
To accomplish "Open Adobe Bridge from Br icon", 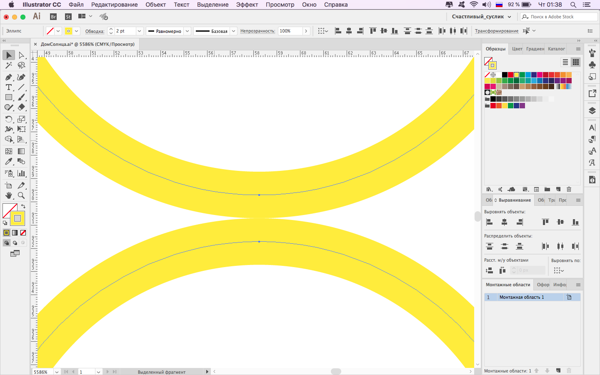I will [x=53, y=17].
